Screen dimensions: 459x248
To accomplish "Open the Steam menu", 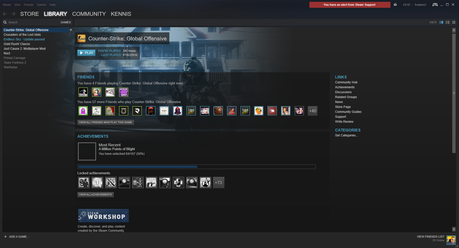I will pyautogui.click(x=7, y=5).
